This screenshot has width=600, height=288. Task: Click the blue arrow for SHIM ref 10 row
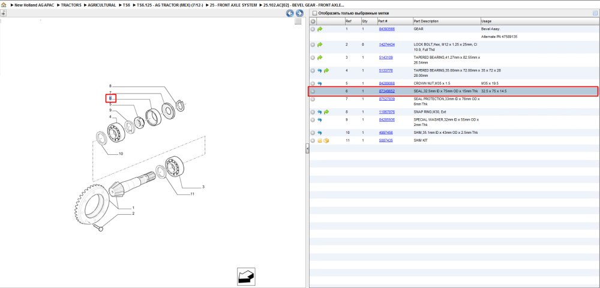pos(320,133)
